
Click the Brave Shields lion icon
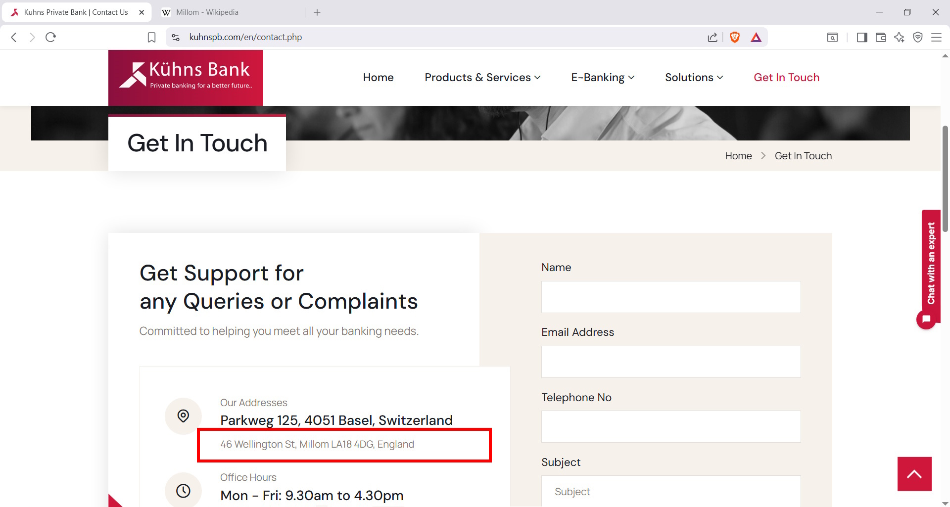pyautogui.click(x=735, y=37)
